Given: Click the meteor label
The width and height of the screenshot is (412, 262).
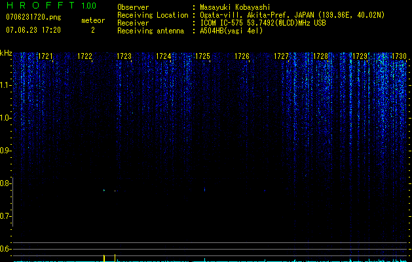Looking at the screenshot, I should [x=93, y=20].
